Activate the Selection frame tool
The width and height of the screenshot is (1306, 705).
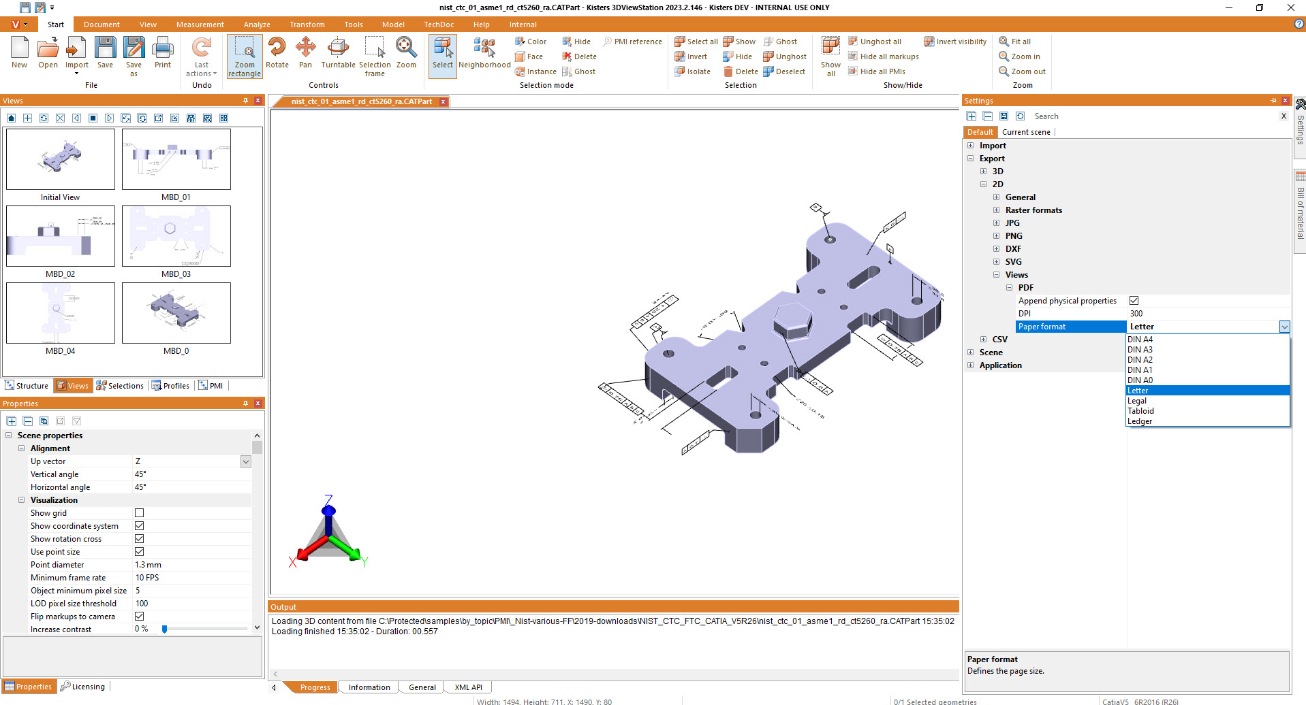(x=375, y=56)
